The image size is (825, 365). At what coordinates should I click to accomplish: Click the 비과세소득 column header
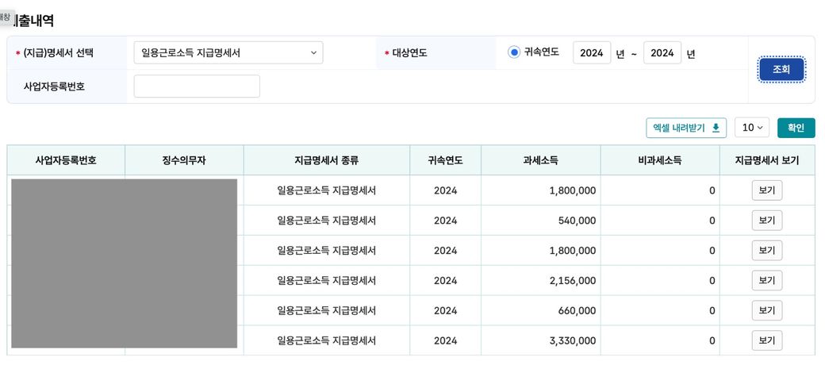(x=660, y=160)
